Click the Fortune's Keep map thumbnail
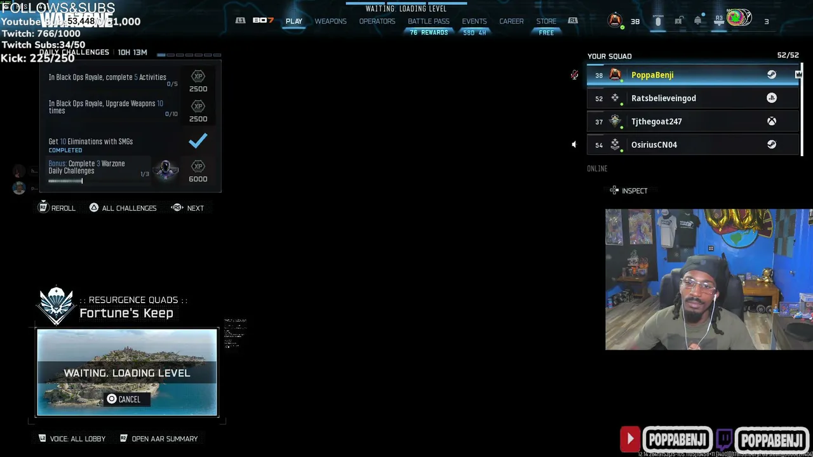 click(x=127, y=372)
